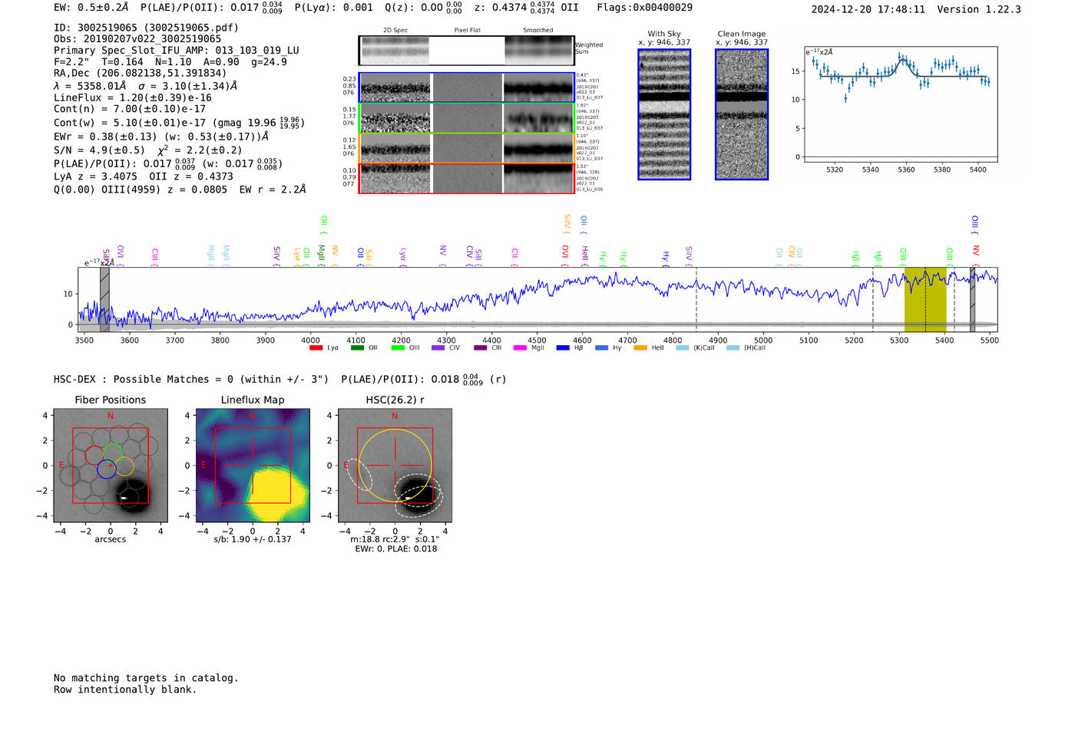Click "Row intentionally blank." text

125,690
